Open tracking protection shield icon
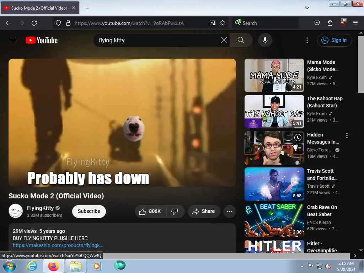 (x=58, y=23)
